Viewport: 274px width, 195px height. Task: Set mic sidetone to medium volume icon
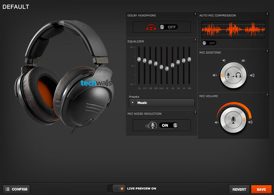(x=243, y=61)
